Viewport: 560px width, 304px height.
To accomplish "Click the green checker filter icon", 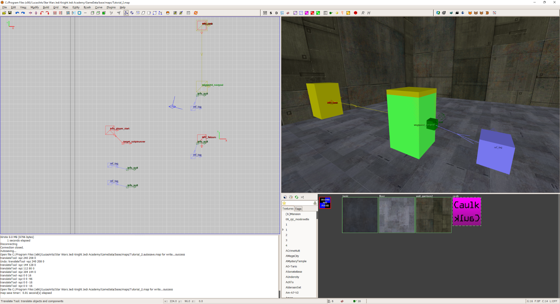I will click(318, 13).
